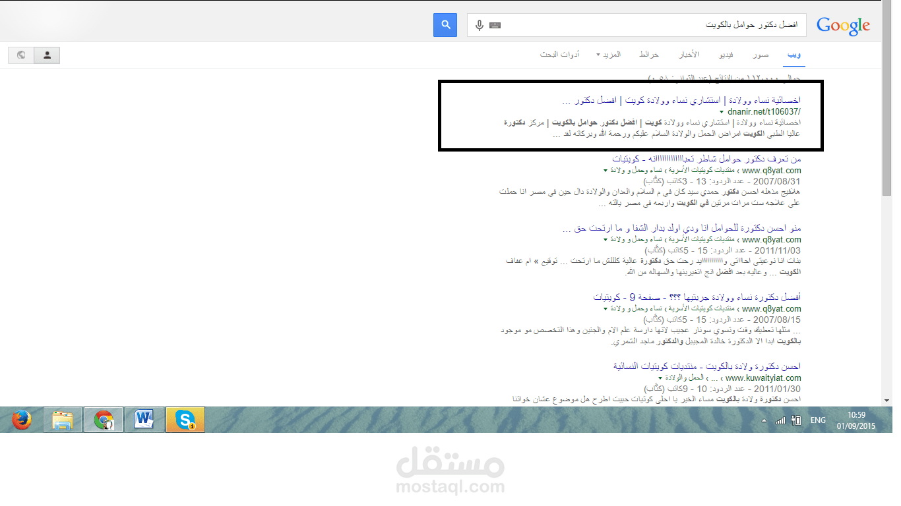The image size is (901, 506).
Task: Click the Google logo
Action: (x=843, y=26)
